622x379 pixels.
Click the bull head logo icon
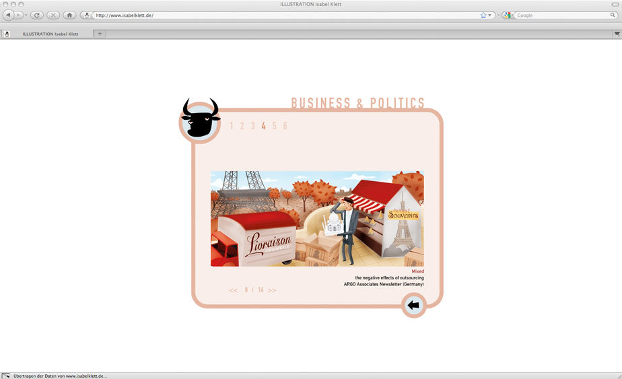point(200,120)
